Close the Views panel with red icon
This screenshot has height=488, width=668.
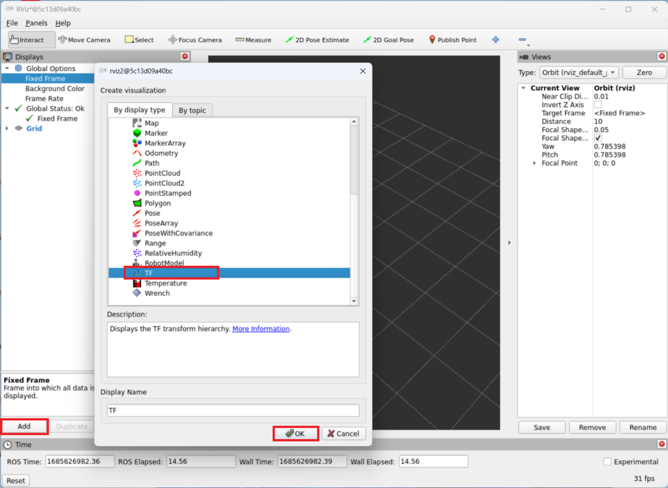coord(661,56)
